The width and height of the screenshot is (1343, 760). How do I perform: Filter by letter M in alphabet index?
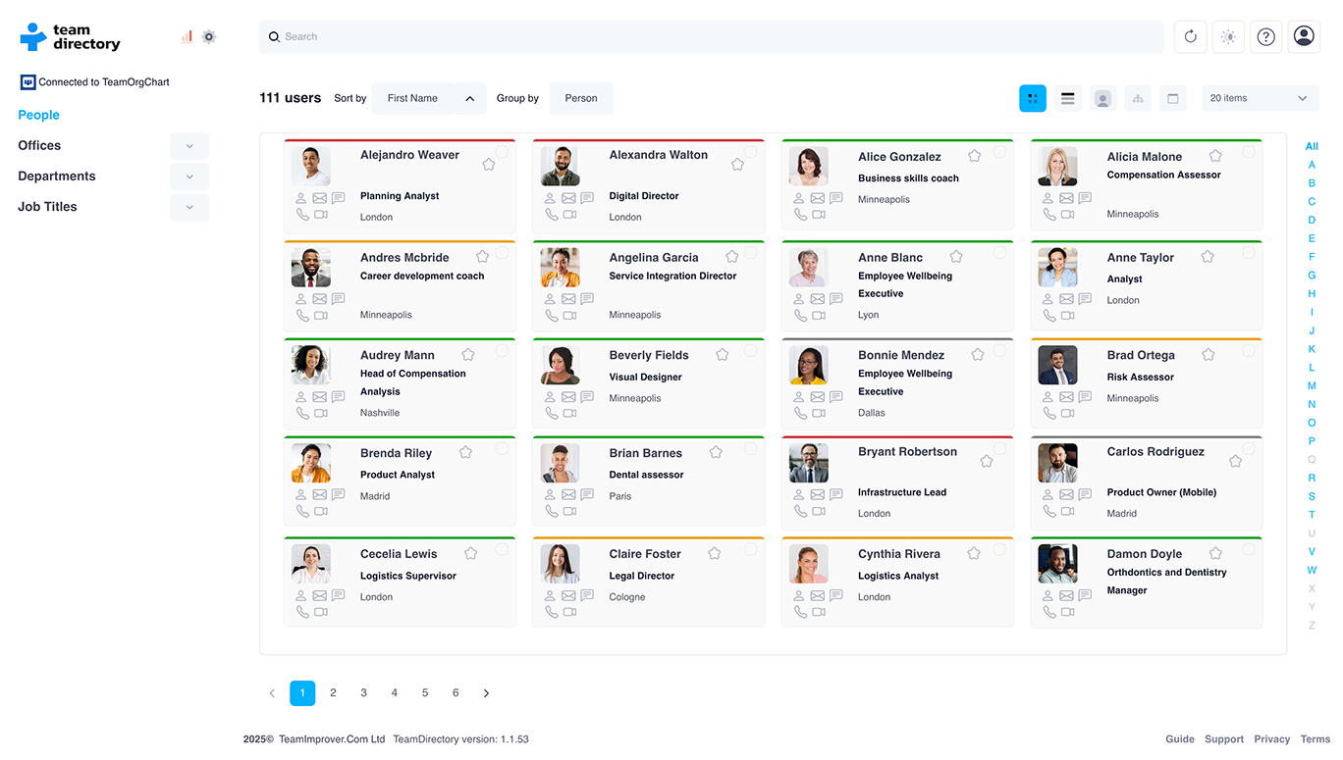pyautogui.click(x=1312, y=385)
